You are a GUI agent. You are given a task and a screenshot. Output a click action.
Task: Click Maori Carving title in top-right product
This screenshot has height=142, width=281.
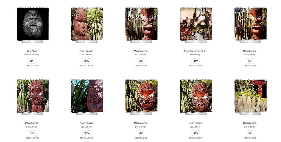pos(250,51)
